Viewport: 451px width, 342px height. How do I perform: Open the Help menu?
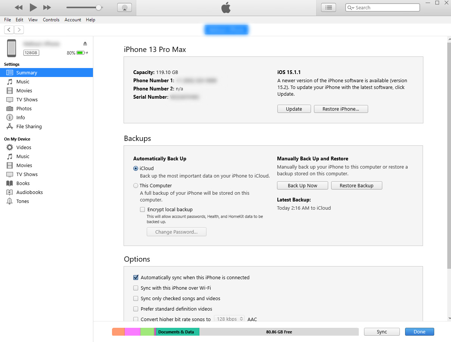tap(91, 20)
